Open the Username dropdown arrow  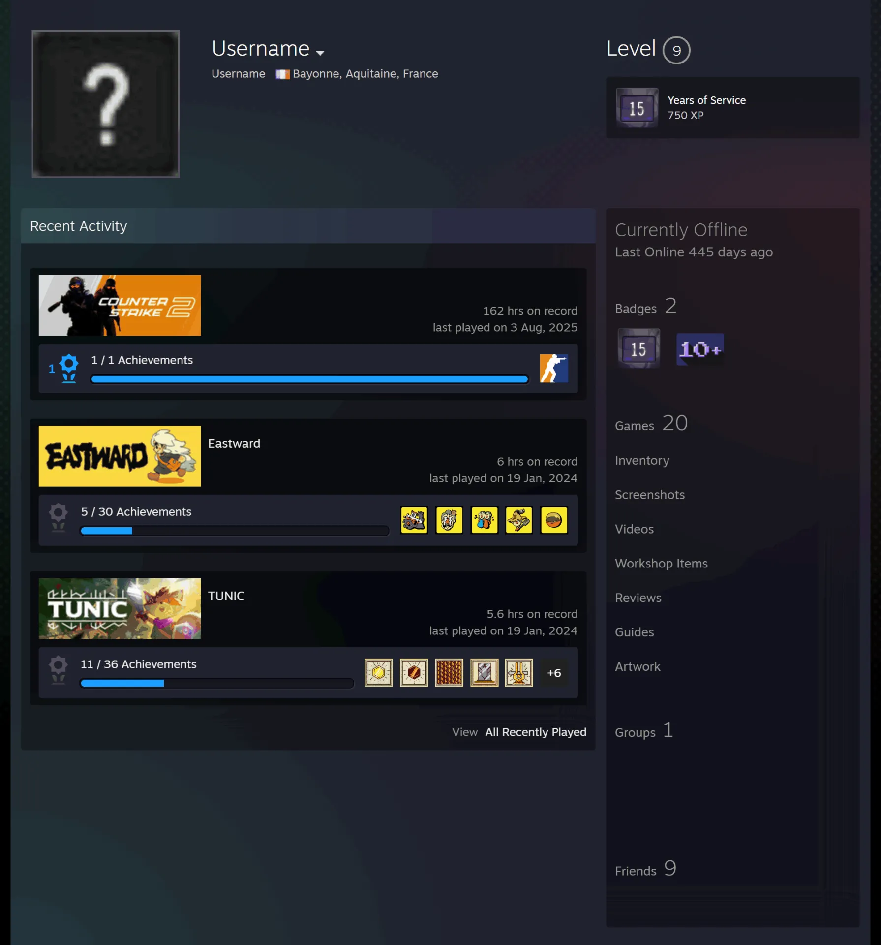coord(320,53)
